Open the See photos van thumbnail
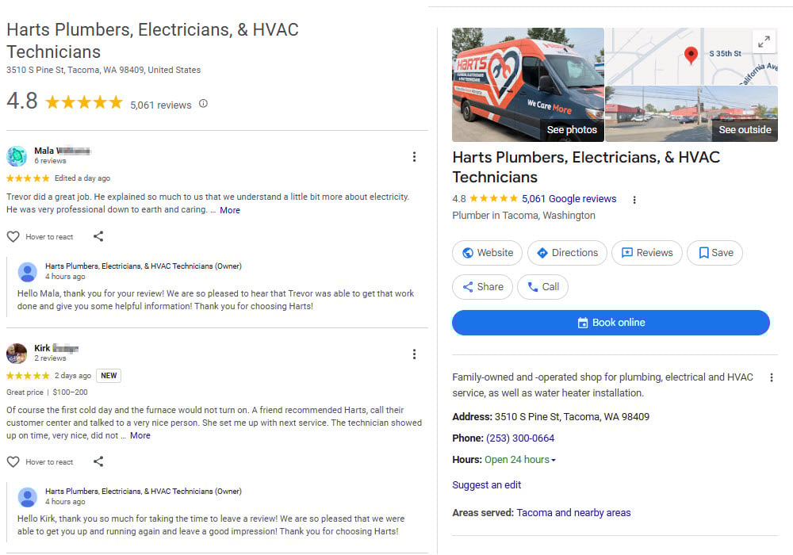793x555 pixels. click(x=527, y=85)
